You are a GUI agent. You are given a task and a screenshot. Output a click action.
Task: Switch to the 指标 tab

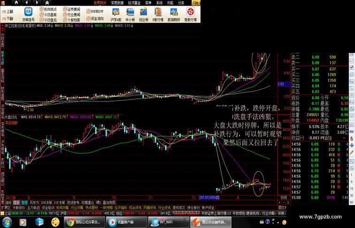click(x=8, y=203)
